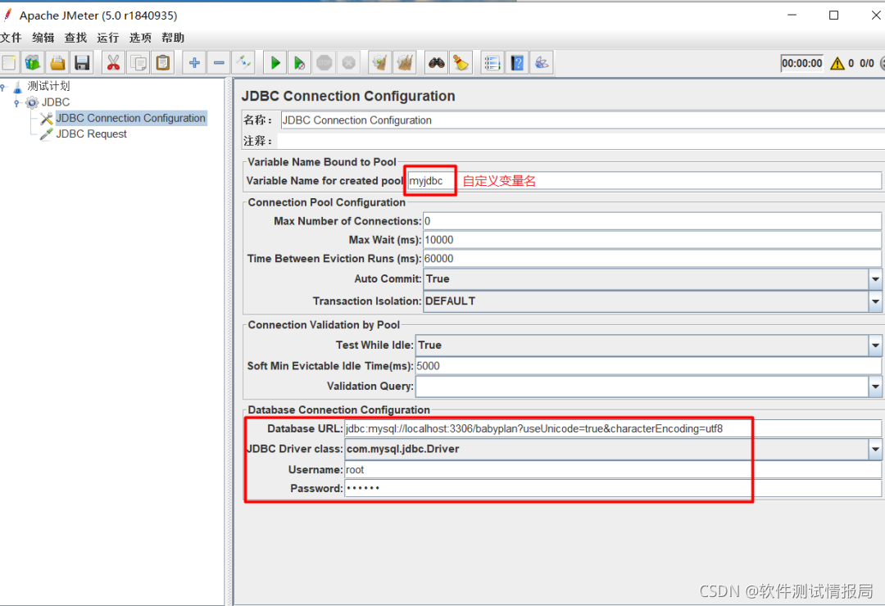Open the 查找 menu
Screen dimensions: 885x606
click(x=75, y=38)
